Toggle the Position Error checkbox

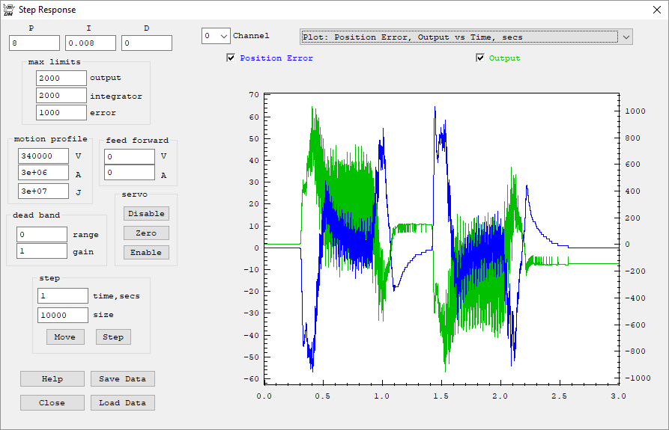point(231,58)
